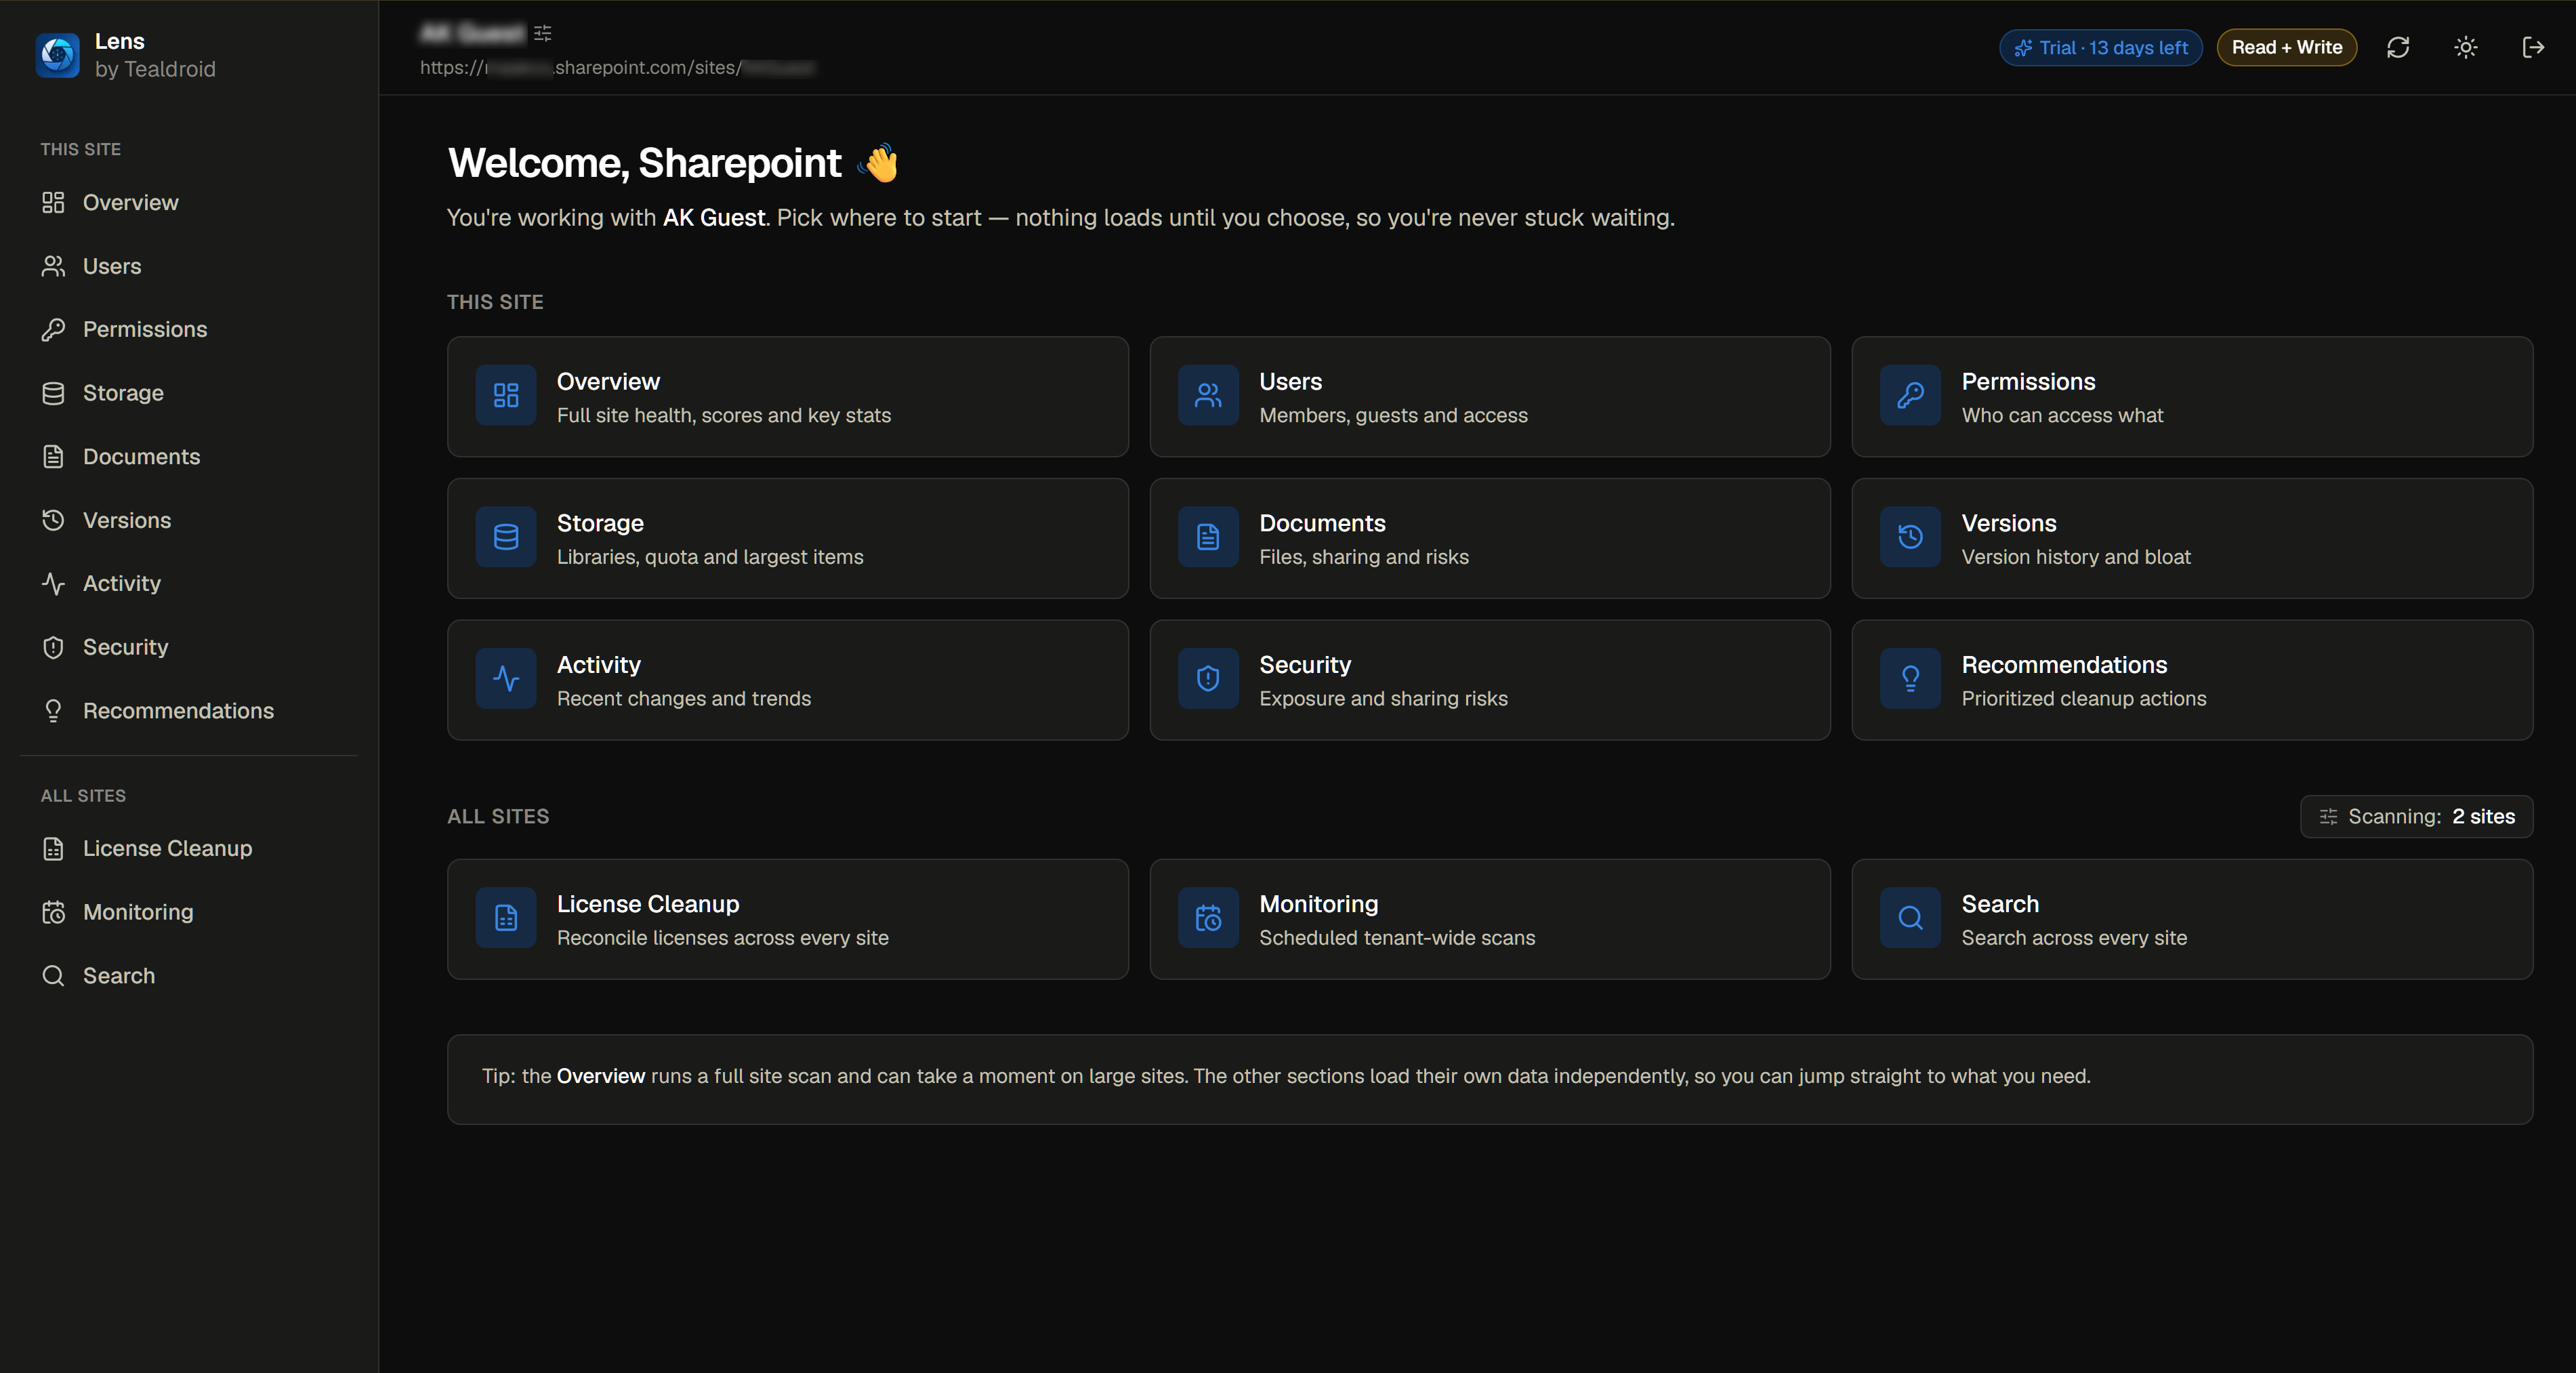Select Recommendations in the sidebar

[189, 711]
